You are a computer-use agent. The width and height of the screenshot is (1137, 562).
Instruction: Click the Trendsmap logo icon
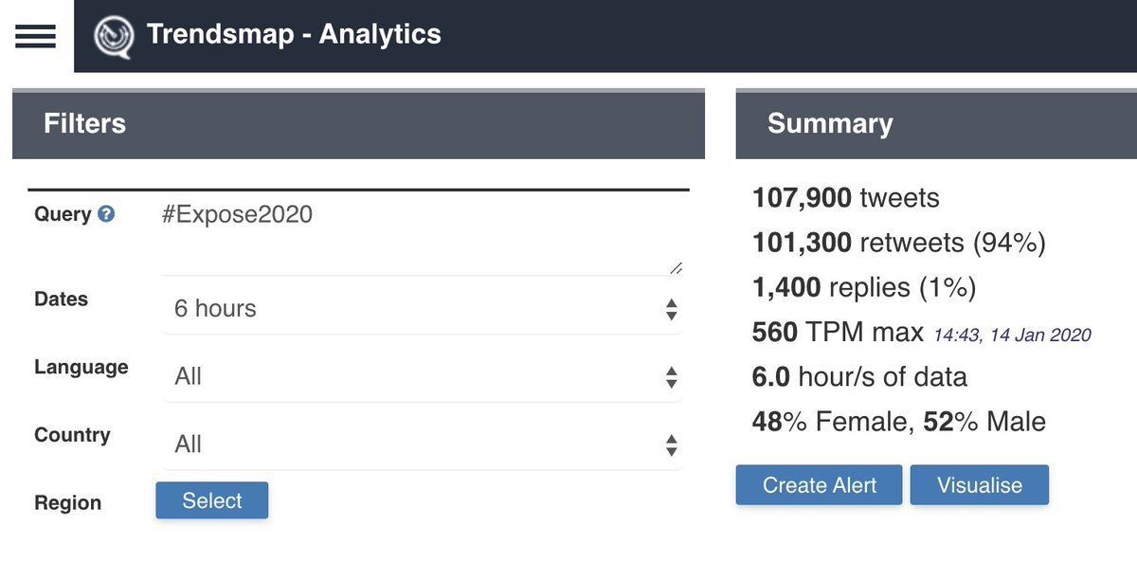tap(114, 36)
